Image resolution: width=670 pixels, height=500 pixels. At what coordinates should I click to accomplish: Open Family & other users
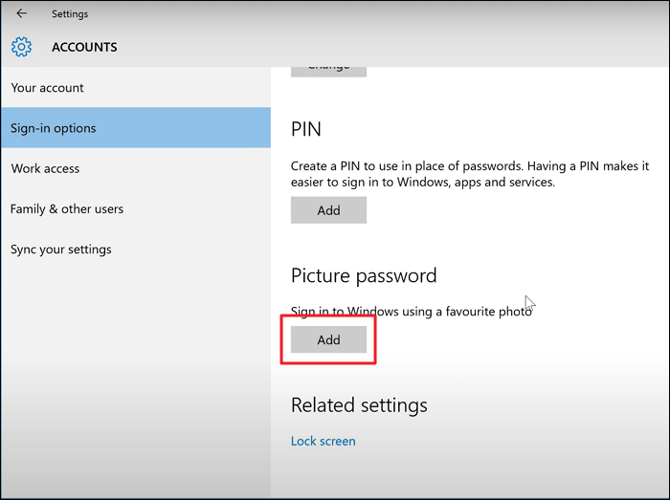[x=67, y=208]
